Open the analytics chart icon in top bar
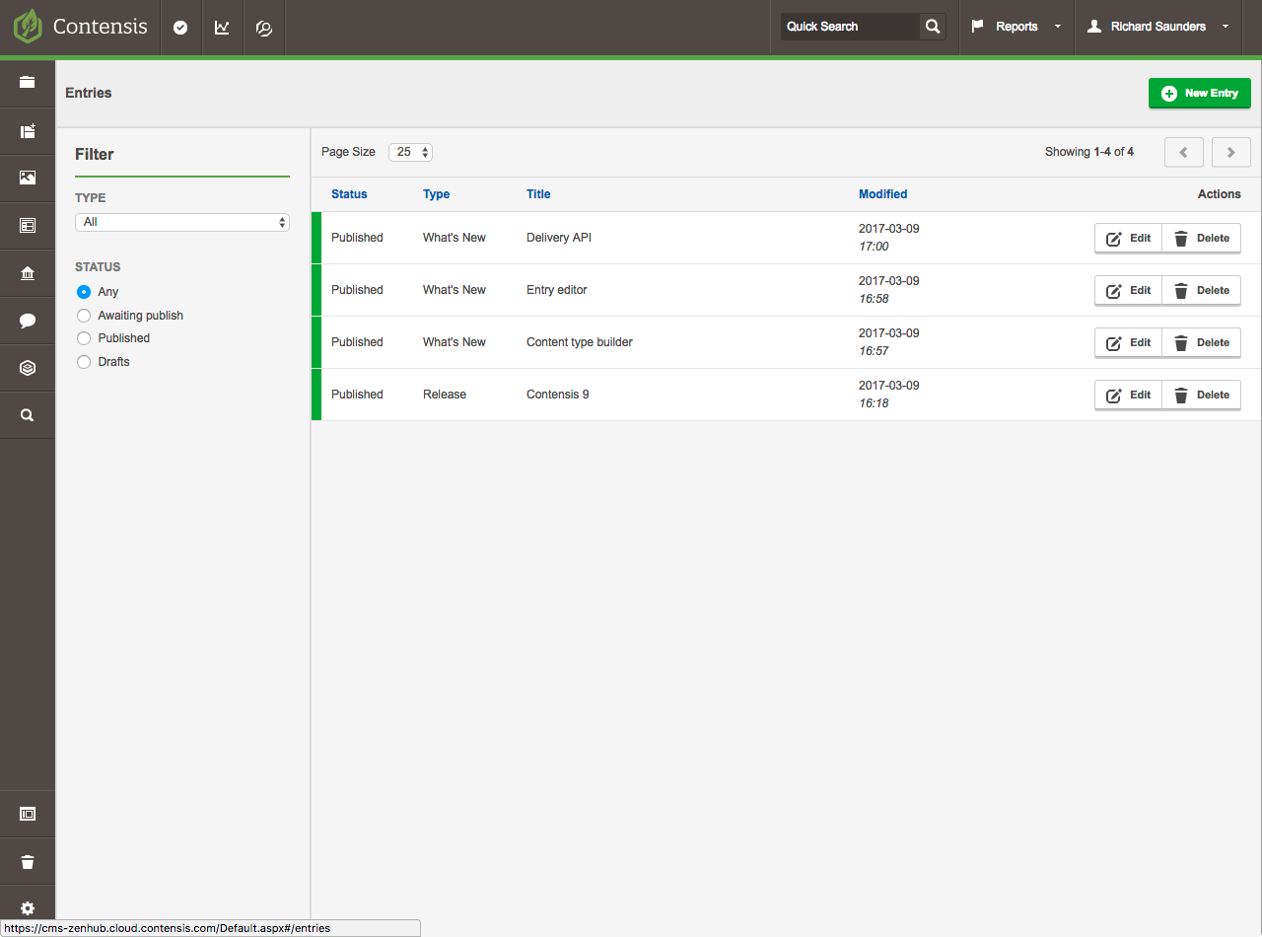 (x=222, y=28)
